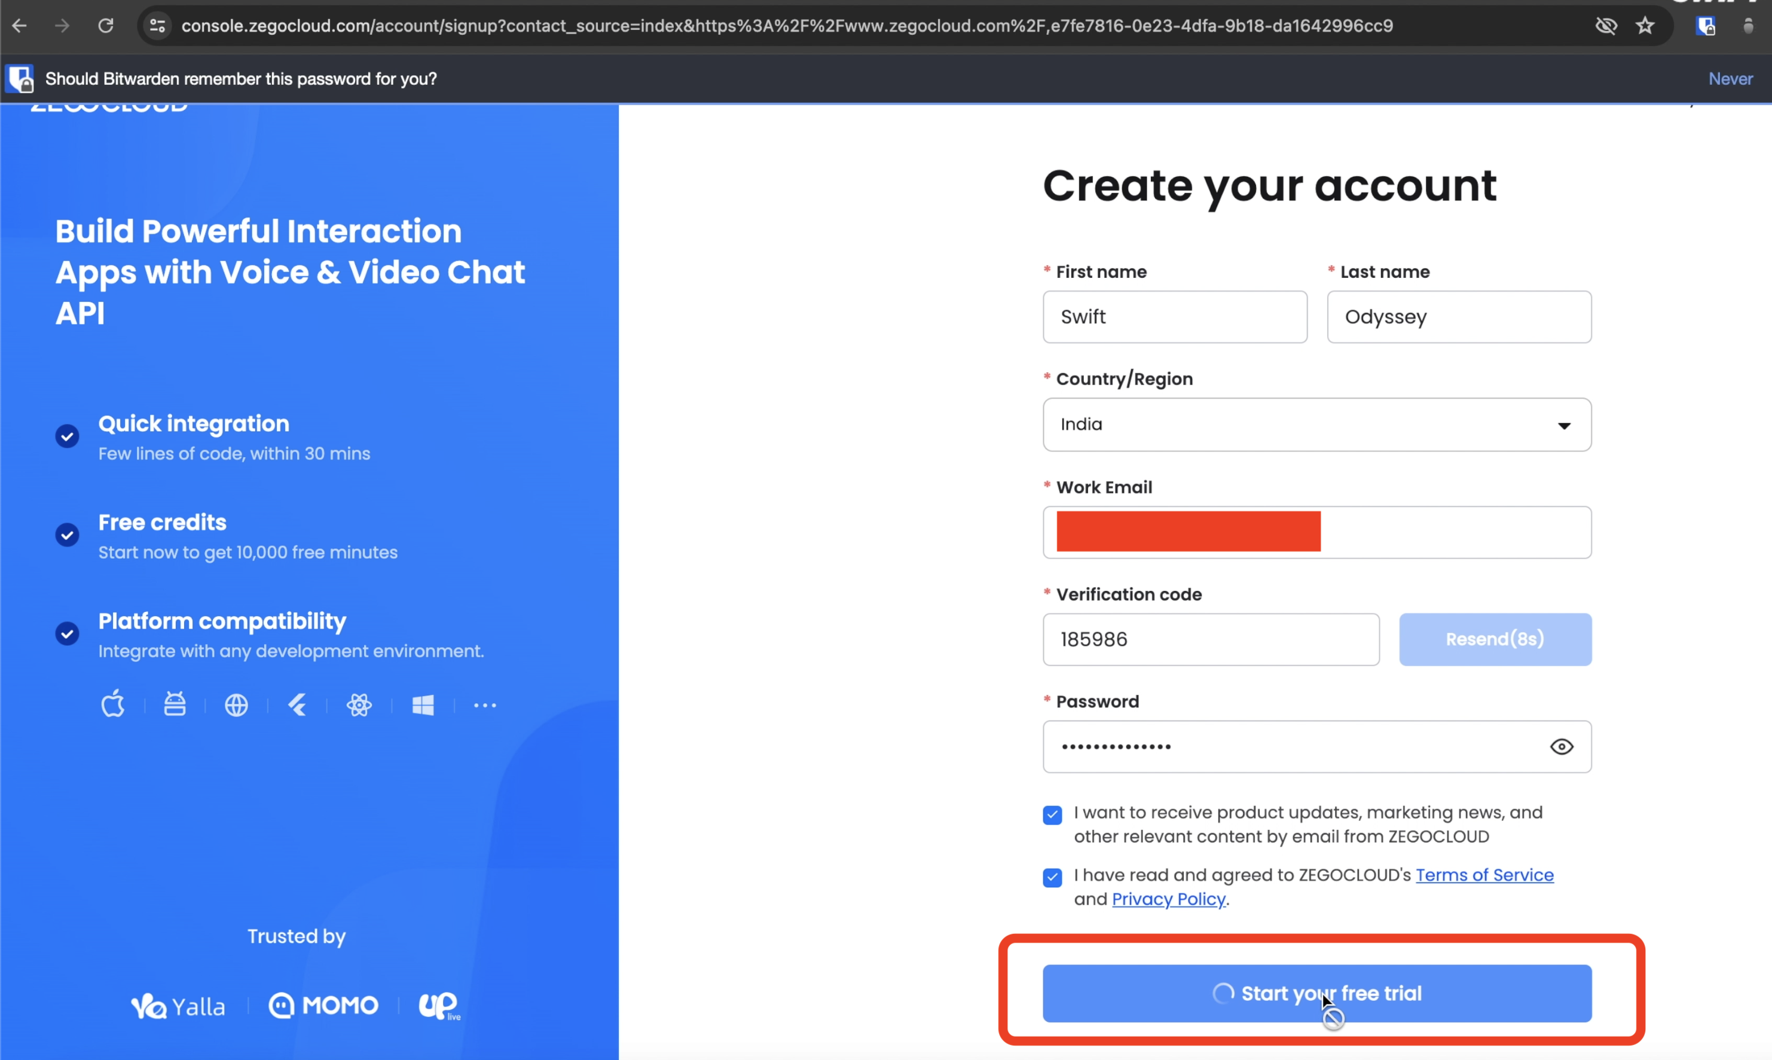1772x1060 pixels.
Task: Toggle Terms of Service agreement checkbox
Action: coord(1052,877)
